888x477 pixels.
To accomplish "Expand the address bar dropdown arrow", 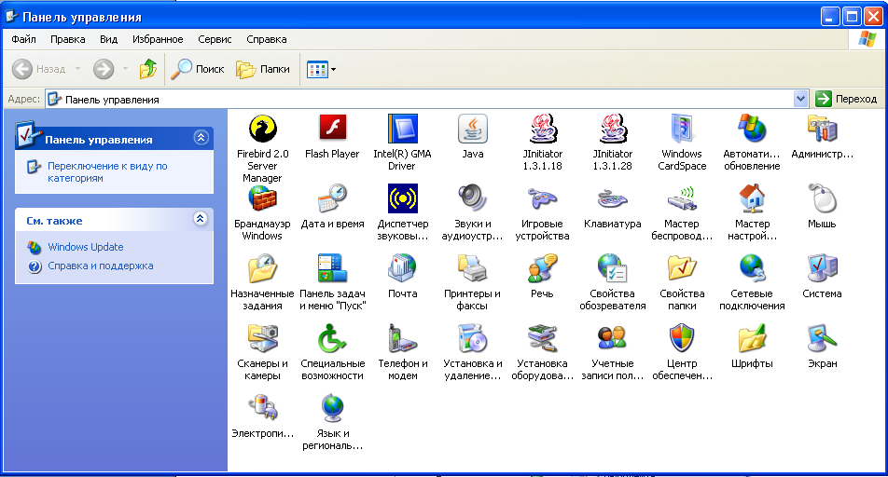I will tap(800, 99).
